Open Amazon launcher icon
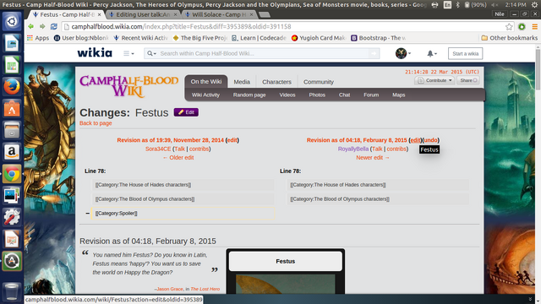This screenshot has width=541, height=304. point(12,152)
